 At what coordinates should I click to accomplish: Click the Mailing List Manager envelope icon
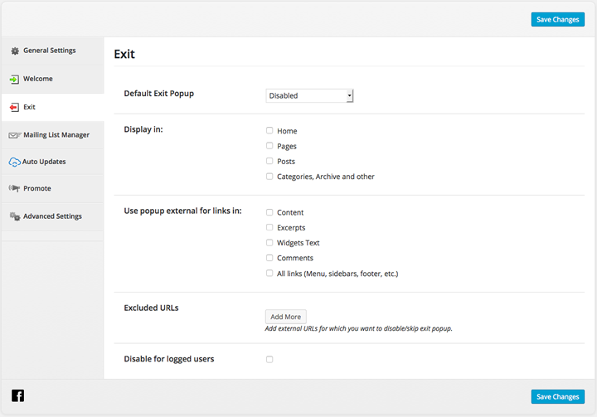click(14, 135)
